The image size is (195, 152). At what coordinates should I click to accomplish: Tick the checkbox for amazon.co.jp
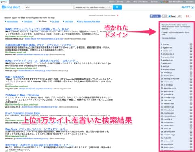(x=191, y=57)
